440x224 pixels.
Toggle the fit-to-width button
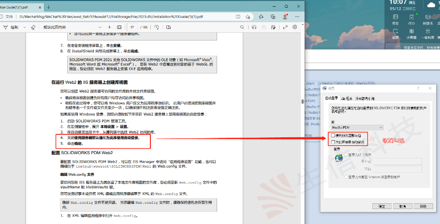pyautogui.click(x=119, y=27)
